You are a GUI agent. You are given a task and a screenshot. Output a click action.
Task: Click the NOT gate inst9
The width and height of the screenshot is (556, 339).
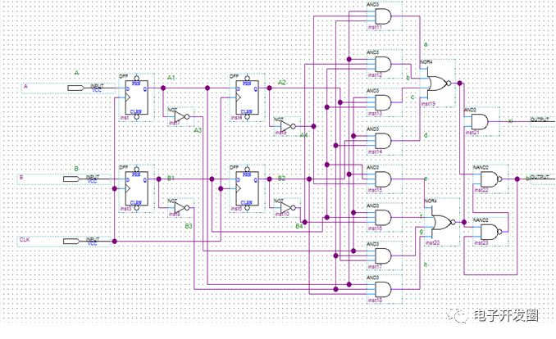[288, 126]
